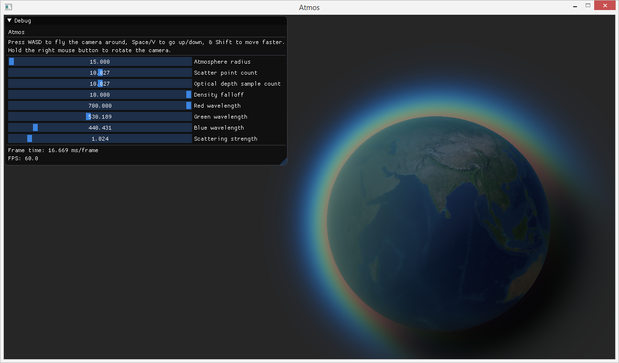The image size is (619, 363).
Task: Click the 'Scattering strength' label
Action: pos(225,139)
